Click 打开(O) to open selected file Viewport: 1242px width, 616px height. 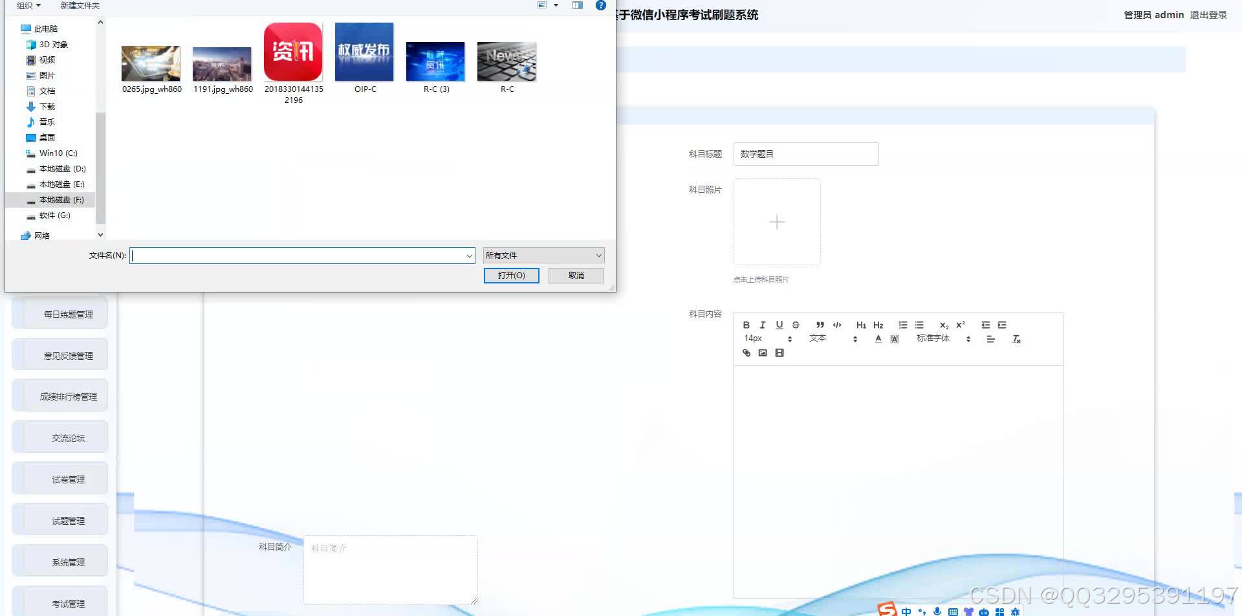pyautogui.click(x=511, y=275)
